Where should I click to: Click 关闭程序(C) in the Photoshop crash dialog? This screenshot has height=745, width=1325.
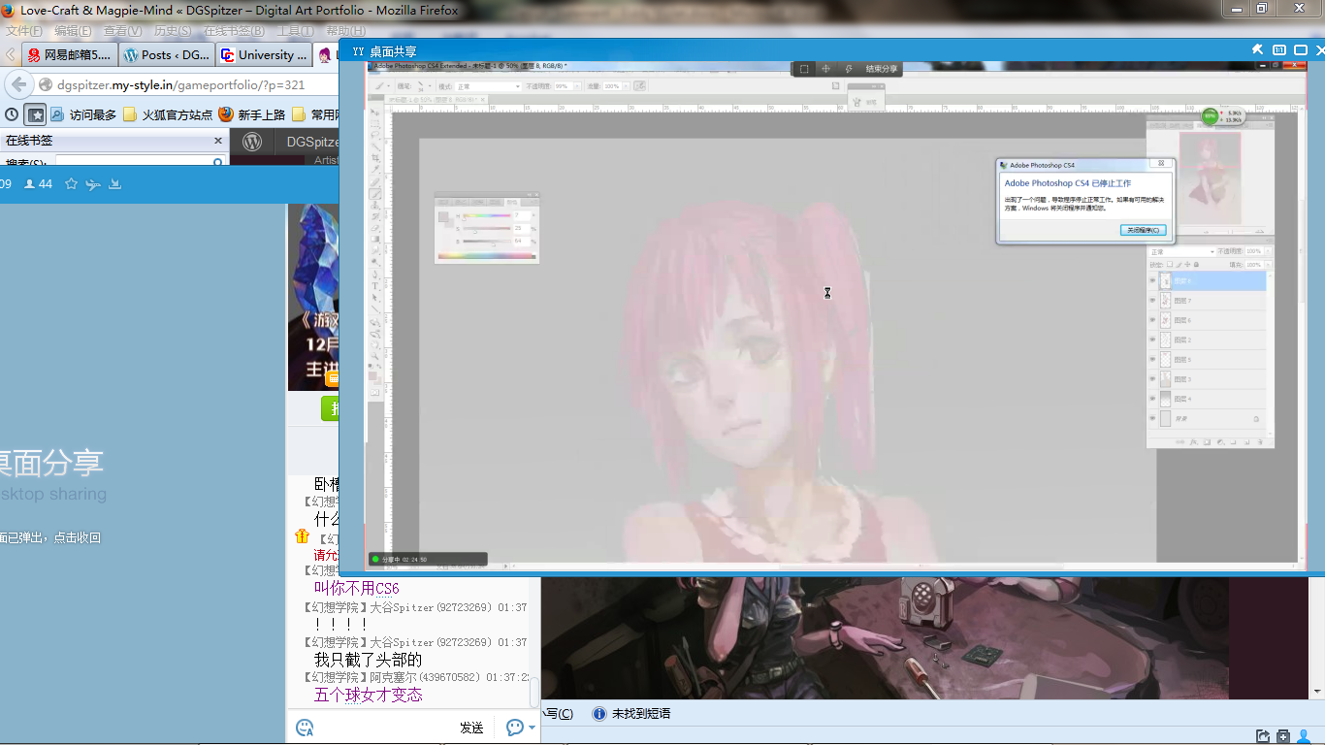(x=1144, y=230)
